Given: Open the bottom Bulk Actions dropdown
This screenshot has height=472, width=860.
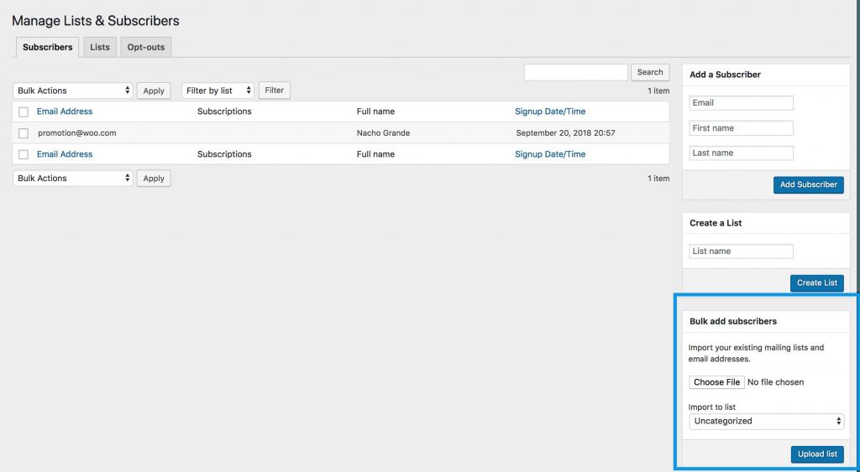Looking at the screenshot, I should click(73, 178).
